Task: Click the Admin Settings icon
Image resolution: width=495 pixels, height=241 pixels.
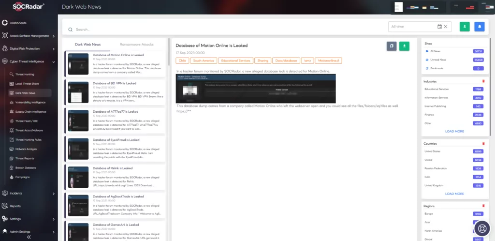Action: pyautogui.click(x=5, y=231)
